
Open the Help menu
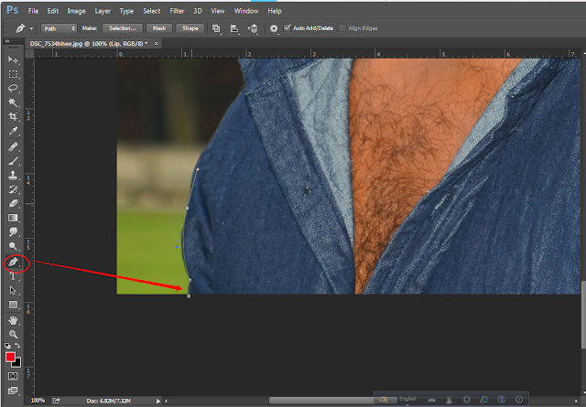click(275, 11)
